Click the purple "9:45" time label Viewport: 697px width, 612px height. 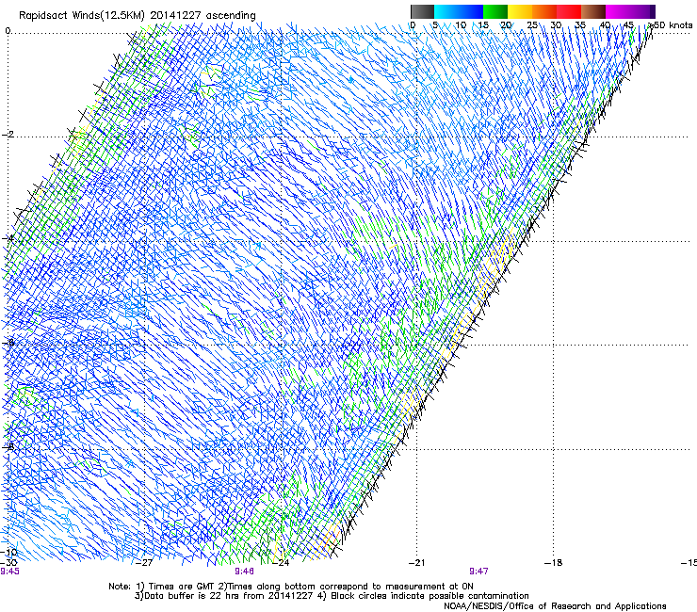pos(9,572)
